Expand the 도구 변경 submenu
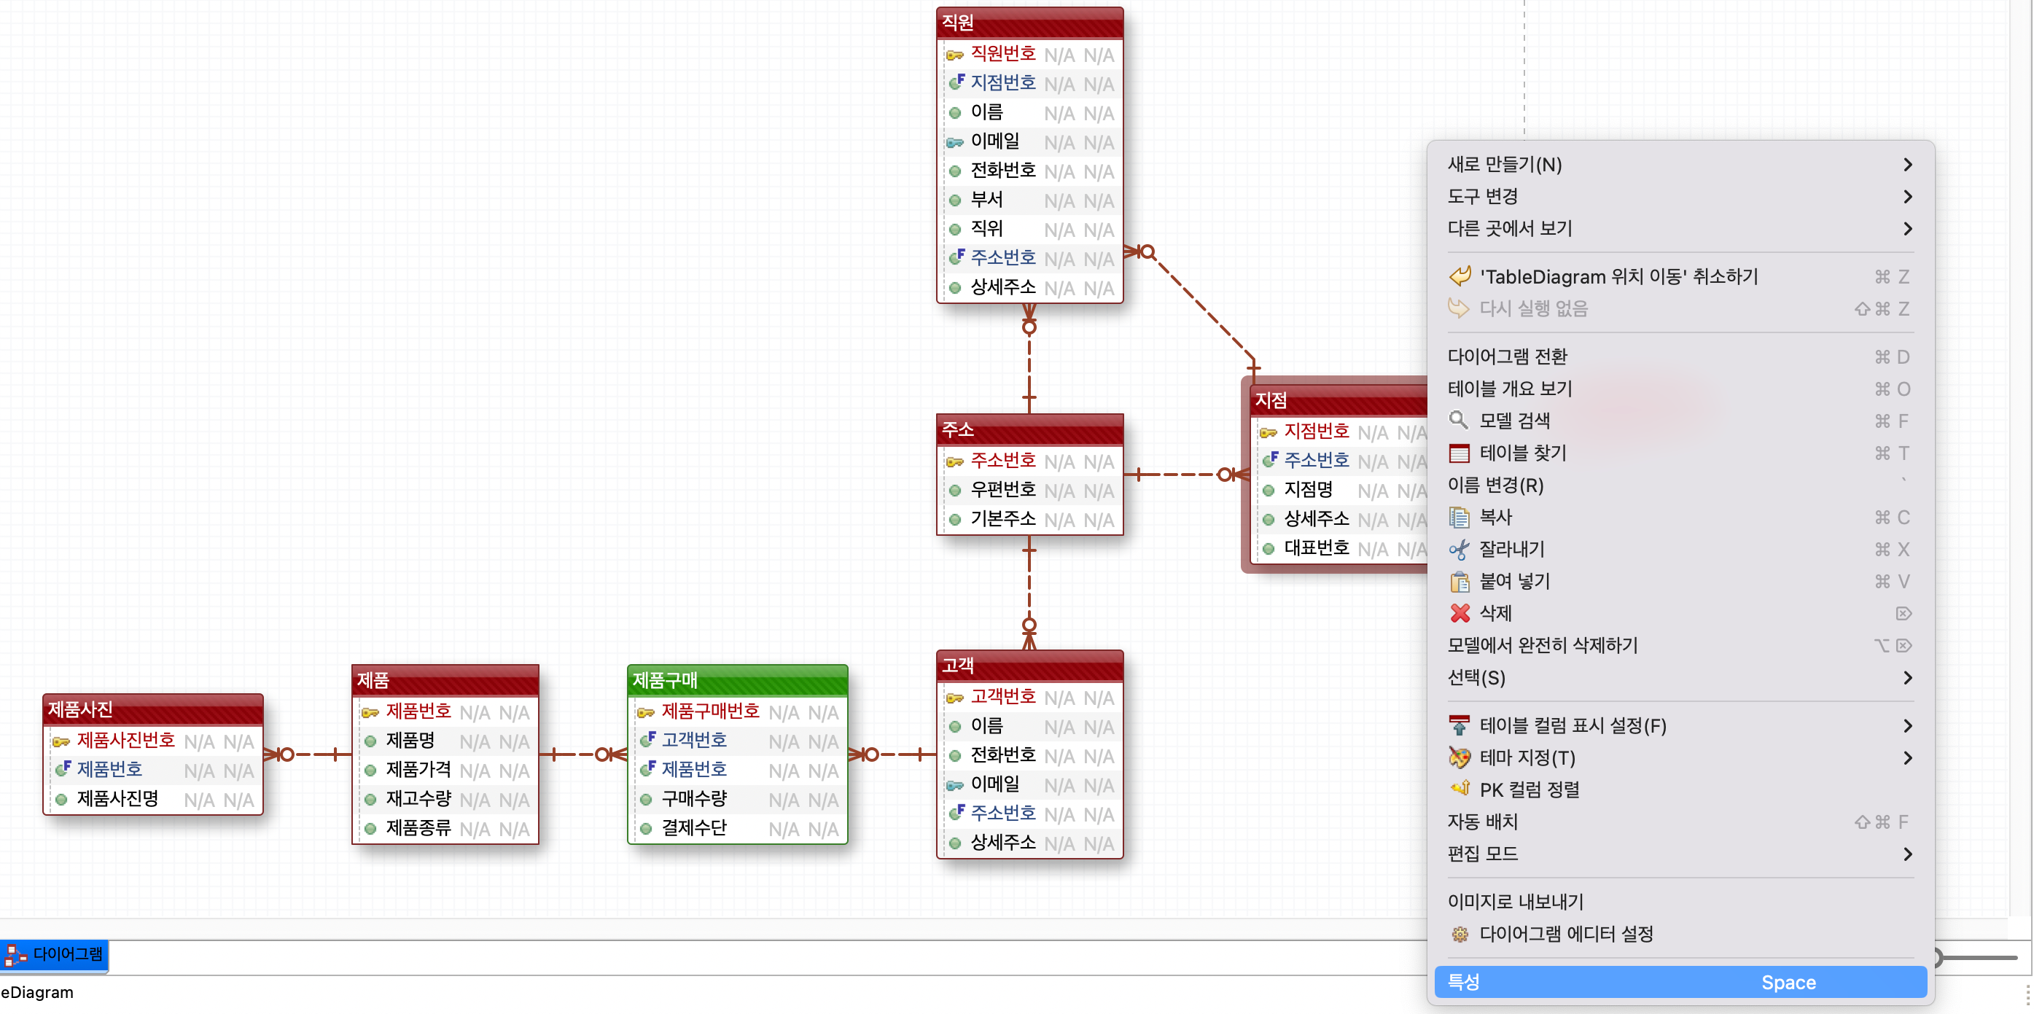 pos(1908,197)
